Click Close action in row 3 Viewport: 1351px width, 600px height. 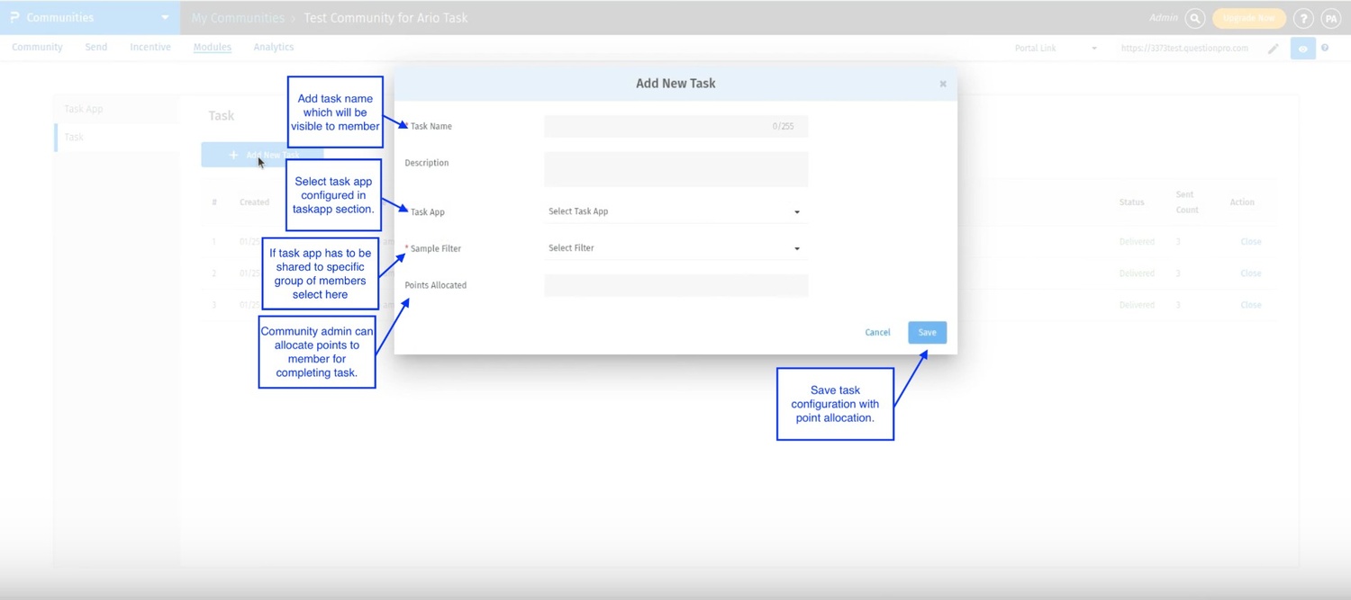(1251, 305)
